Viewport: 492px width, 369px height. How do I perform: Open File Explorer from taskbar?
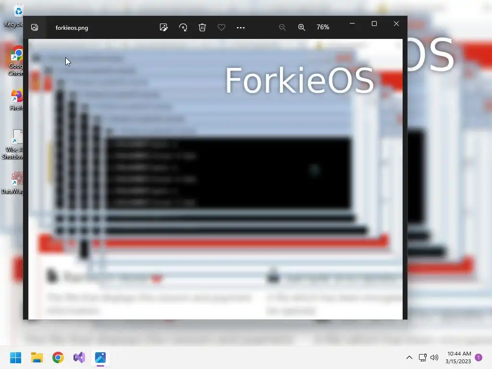[37, 357]
